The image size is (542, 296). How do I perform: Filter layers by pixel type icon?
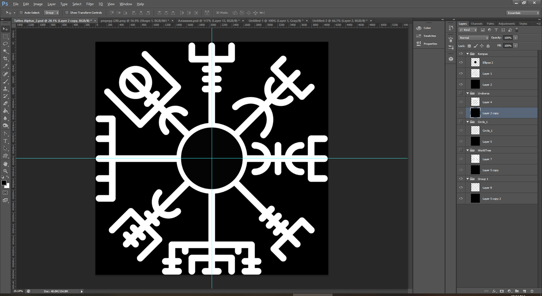point(483,30)
